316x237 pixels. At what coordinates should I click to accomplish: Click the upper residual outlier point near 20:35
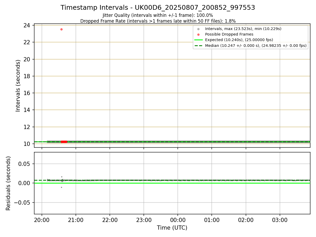62,177
